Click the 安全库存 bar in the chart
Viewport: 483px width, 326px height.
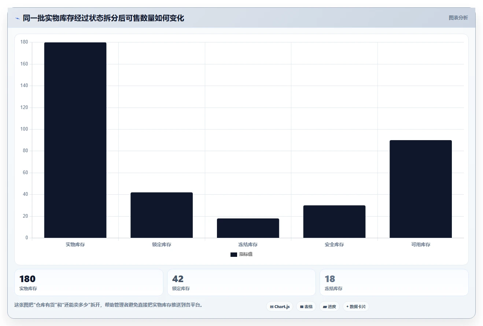pyautogui.click(x=334, y=222)
